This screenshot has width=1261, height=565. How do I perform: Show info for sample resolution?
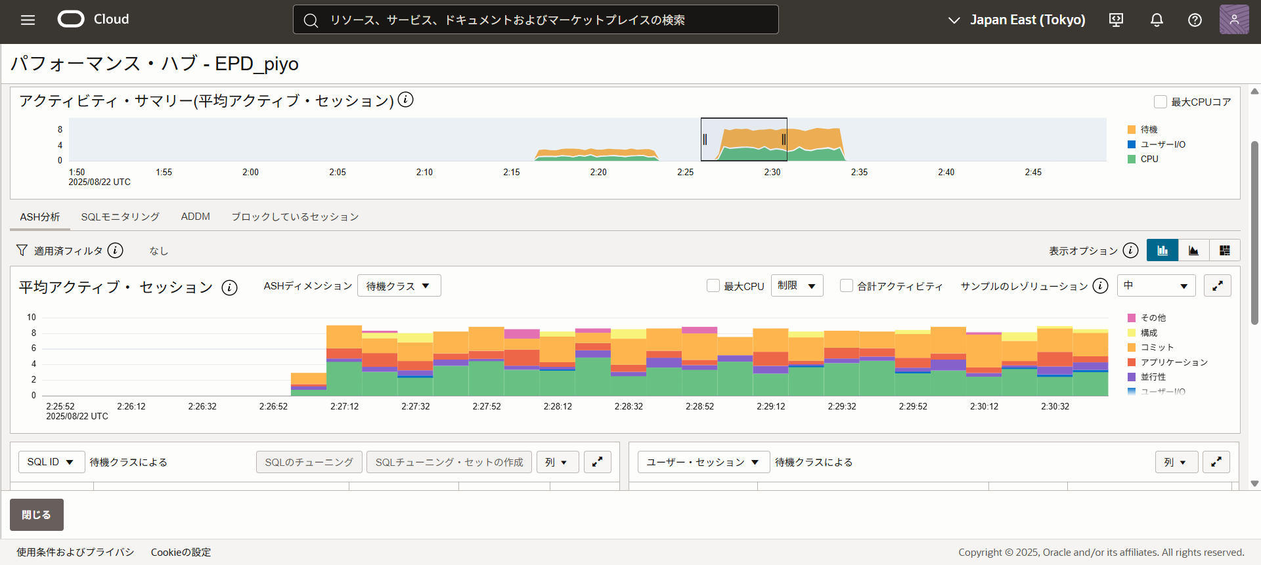coord(1100,285)
